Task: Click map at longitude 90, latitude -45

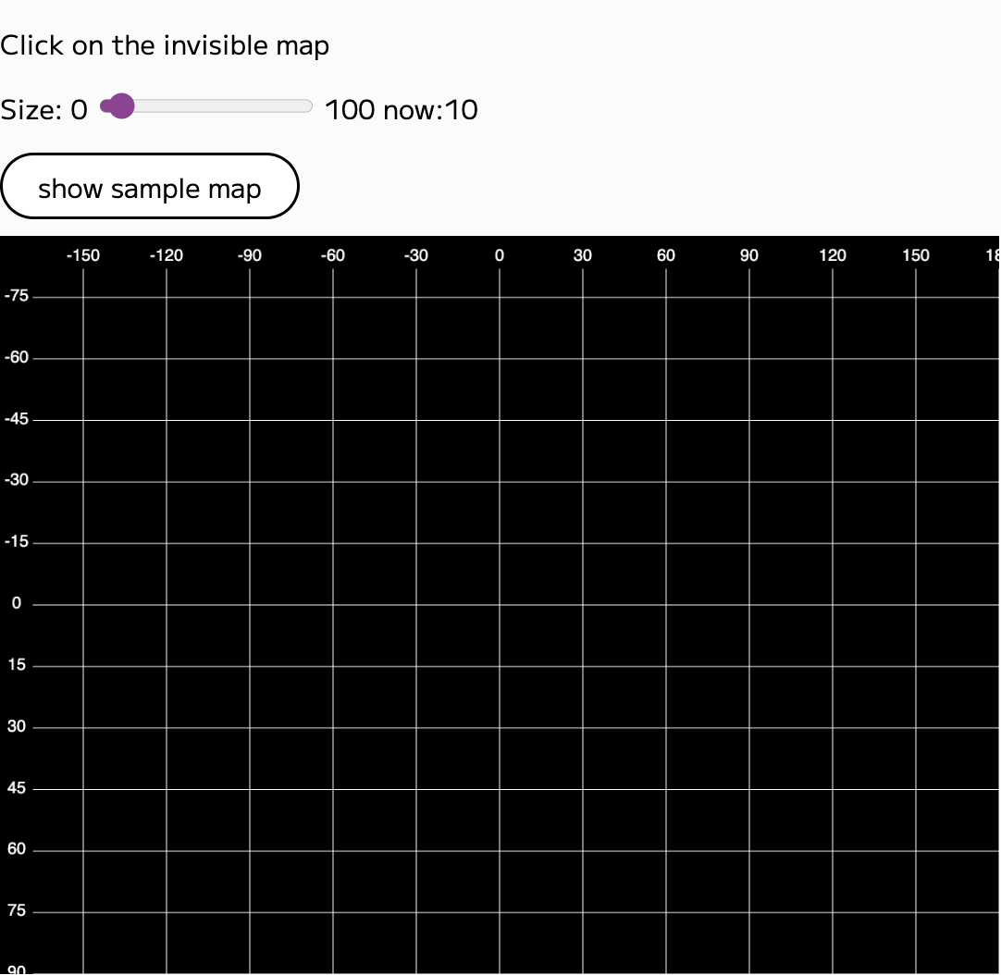Action: 749,420
